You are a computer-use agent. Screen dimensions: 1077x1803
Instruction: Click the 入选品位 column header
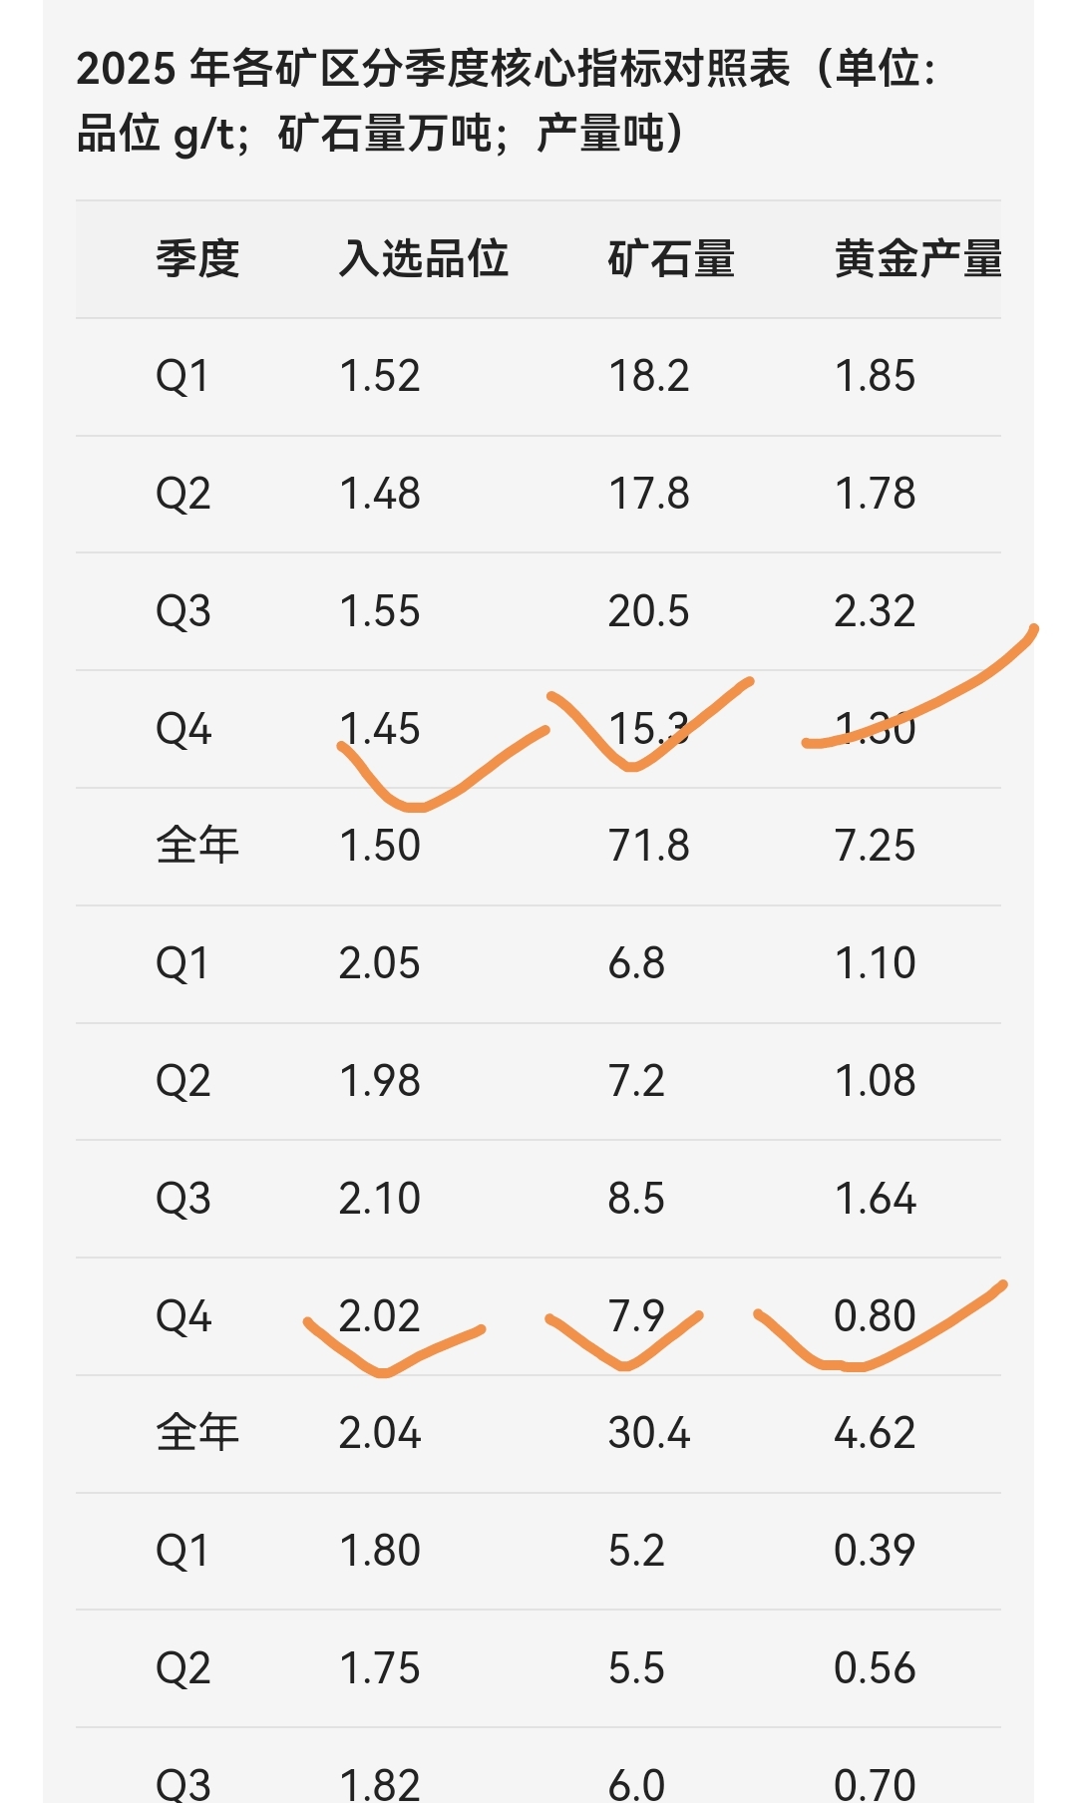click(x=424, y=259)
